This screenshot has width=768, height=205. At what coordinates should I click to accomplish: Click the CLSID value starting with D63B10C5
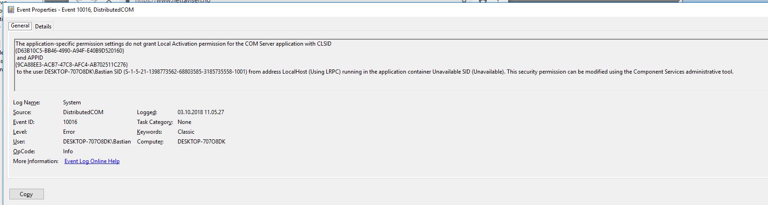pos(70,51)
